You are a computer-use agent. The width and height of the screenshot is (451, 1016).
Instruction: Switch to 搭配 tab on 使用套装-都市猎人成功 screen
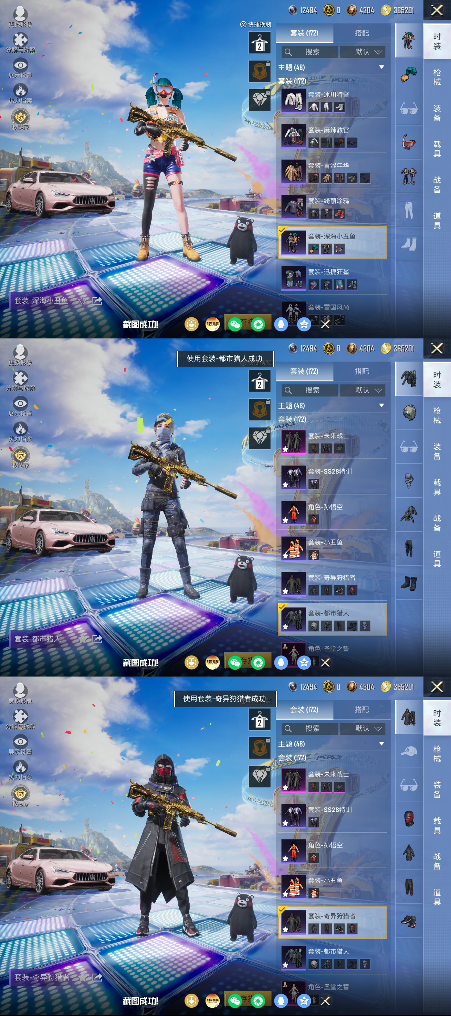pyautogui.click(x=361, y=371)
